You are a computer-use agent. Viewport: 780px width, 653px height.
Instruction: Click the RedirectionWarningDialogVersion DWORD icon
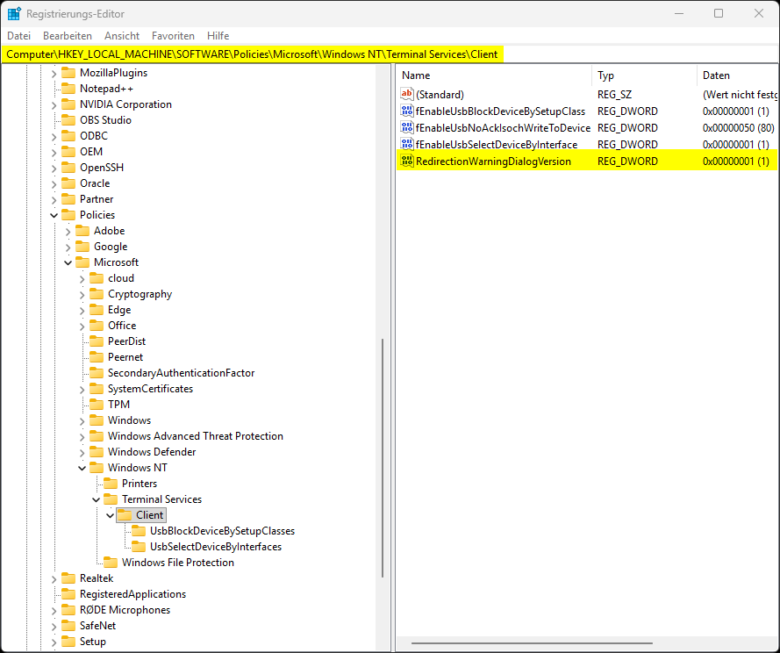[x=407, y=161]
